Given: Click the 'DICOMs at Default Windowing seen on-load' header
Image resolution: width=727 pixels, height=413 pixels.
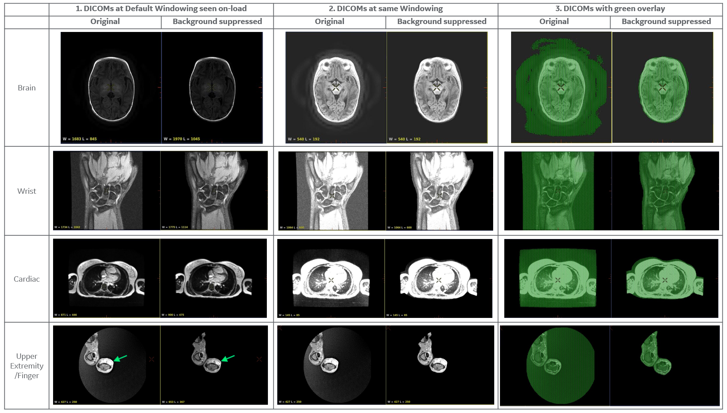Looking at the screenshot, I should pyautogui.click(x=161, y=9).
